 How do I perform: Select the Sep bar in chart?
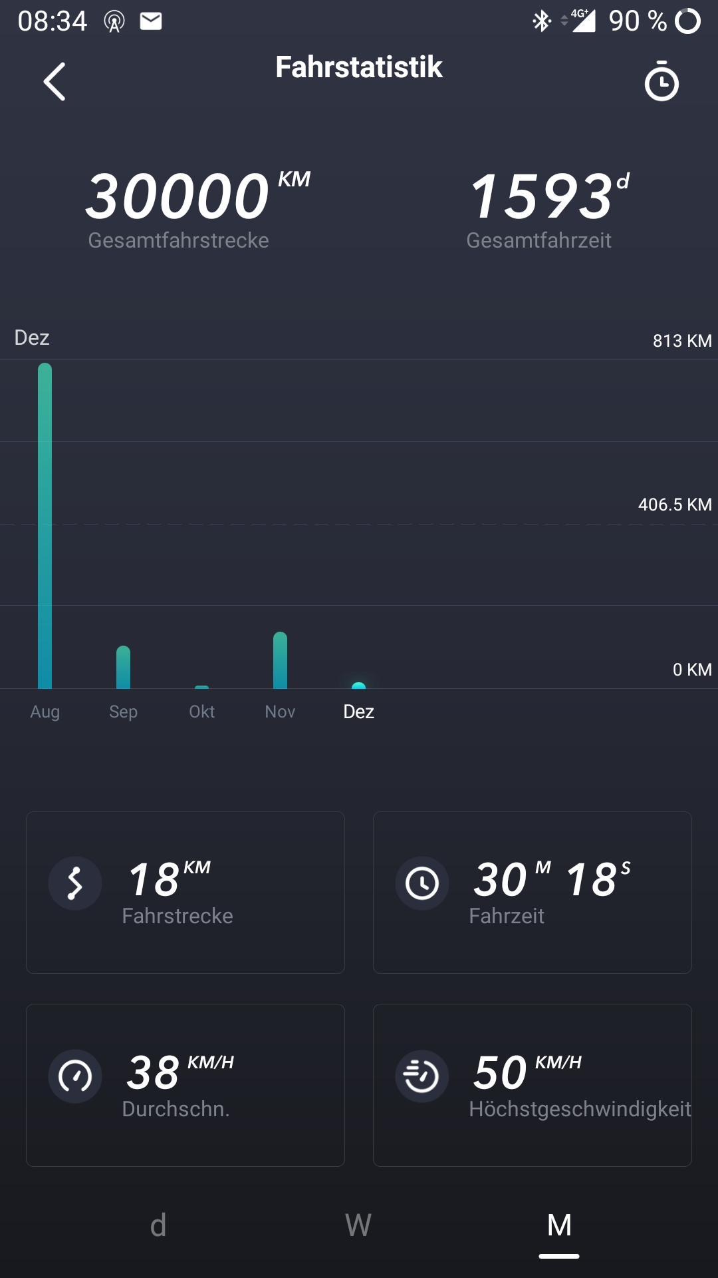point(123,667)
